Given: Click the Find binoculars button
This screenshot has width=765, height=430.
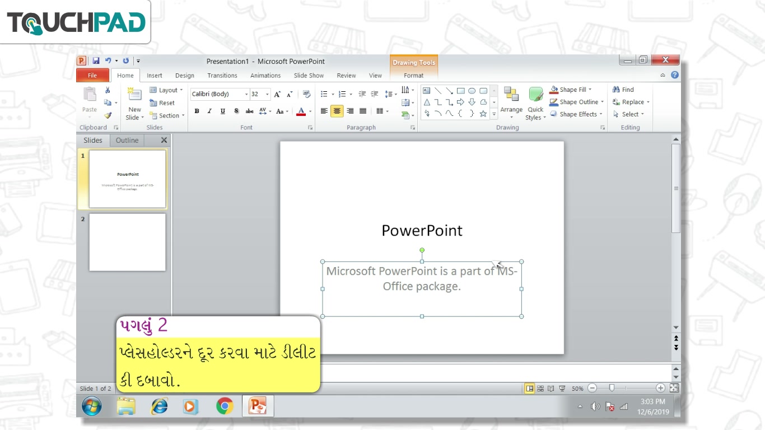Looking at the screenshot, I should click(x=623, y=90).
